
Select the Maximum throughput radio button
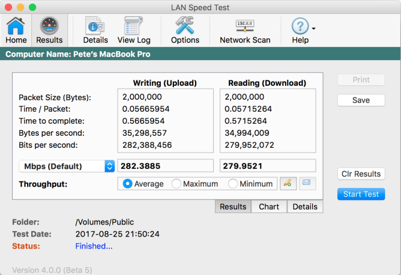[x=176, y=184]
